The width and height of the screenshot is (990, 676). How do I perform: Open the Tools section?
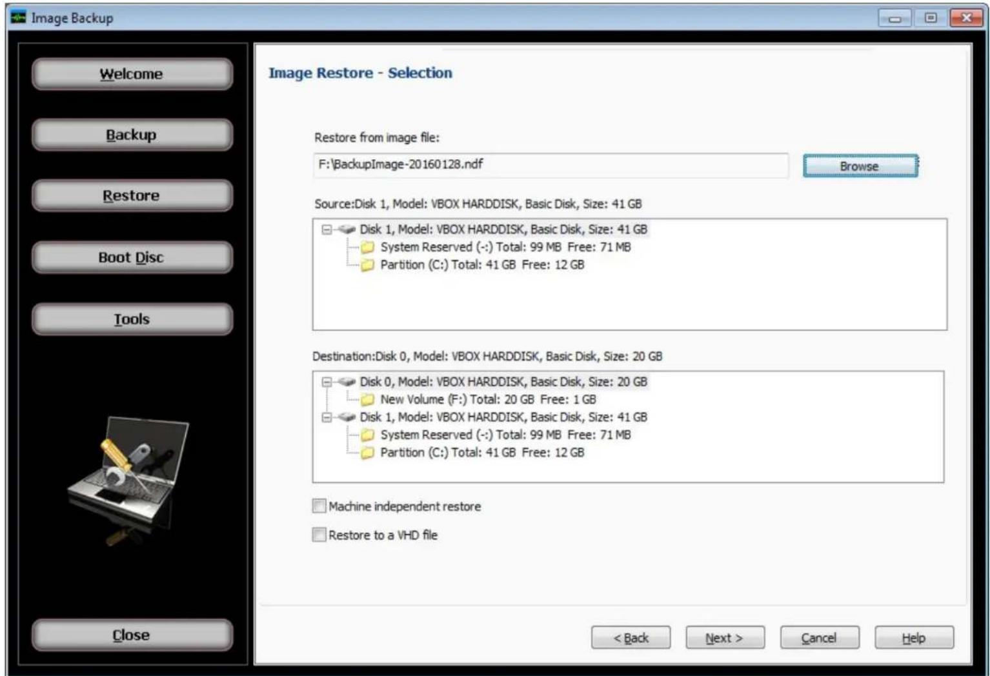point(132,319)
